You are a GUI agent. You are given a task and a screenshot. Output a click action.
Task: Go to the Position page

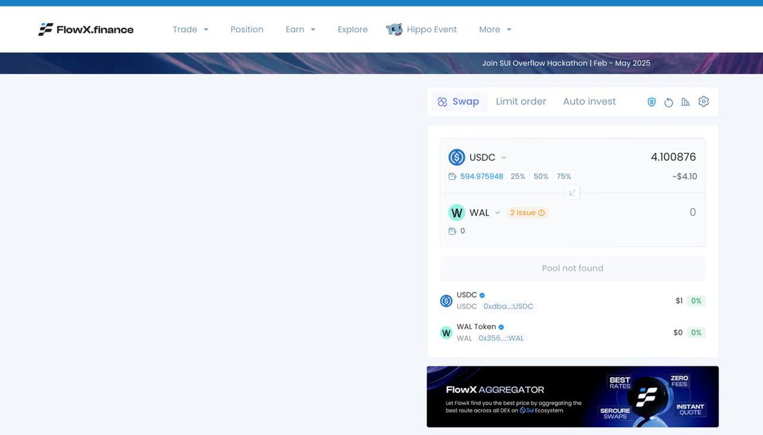tap(247, 29)
